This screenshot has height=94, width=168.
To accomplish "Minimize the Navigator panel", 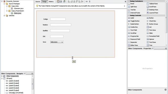I will (x=32, y=74).
